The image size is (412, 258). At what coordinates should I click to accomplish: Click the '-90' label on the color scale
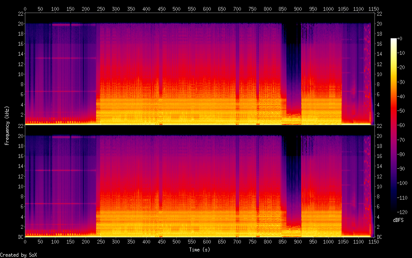(x=401, y=169)
